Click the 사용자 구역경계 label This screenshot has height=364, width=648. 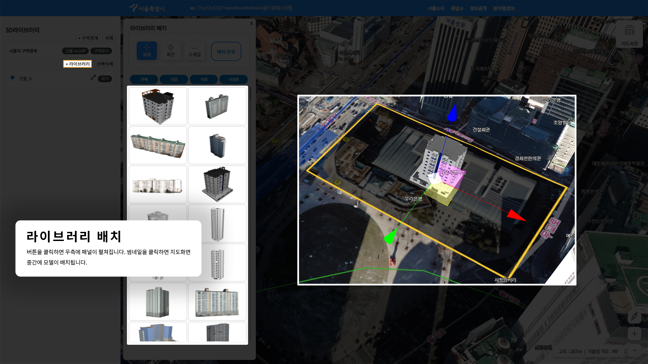(x=23, y=51)
